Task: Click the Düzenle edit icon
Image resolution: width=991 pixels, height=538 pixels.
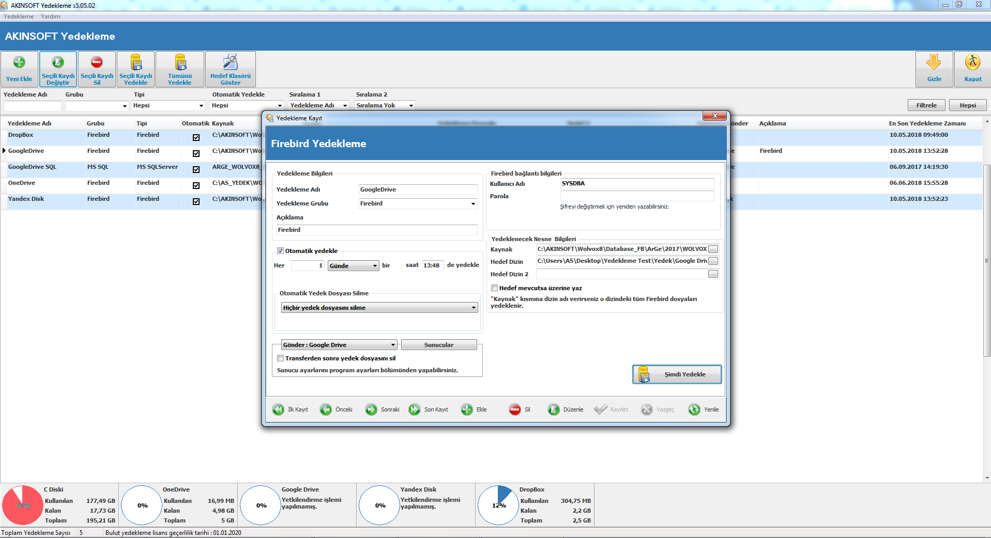Action: (x=554, y=409)
